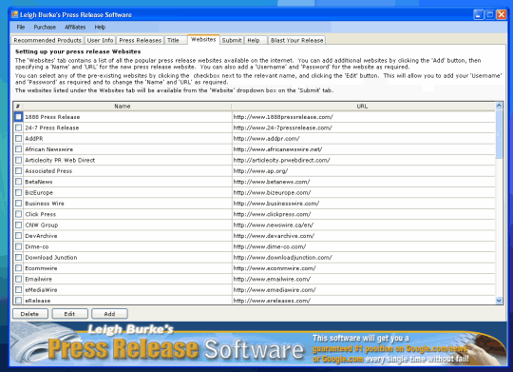Open the Purchase menu
The height and width of the screenshot is (372, 513).
[45, 28]
